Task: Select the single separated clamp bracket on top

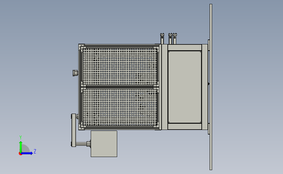Action: coord(162,39)
